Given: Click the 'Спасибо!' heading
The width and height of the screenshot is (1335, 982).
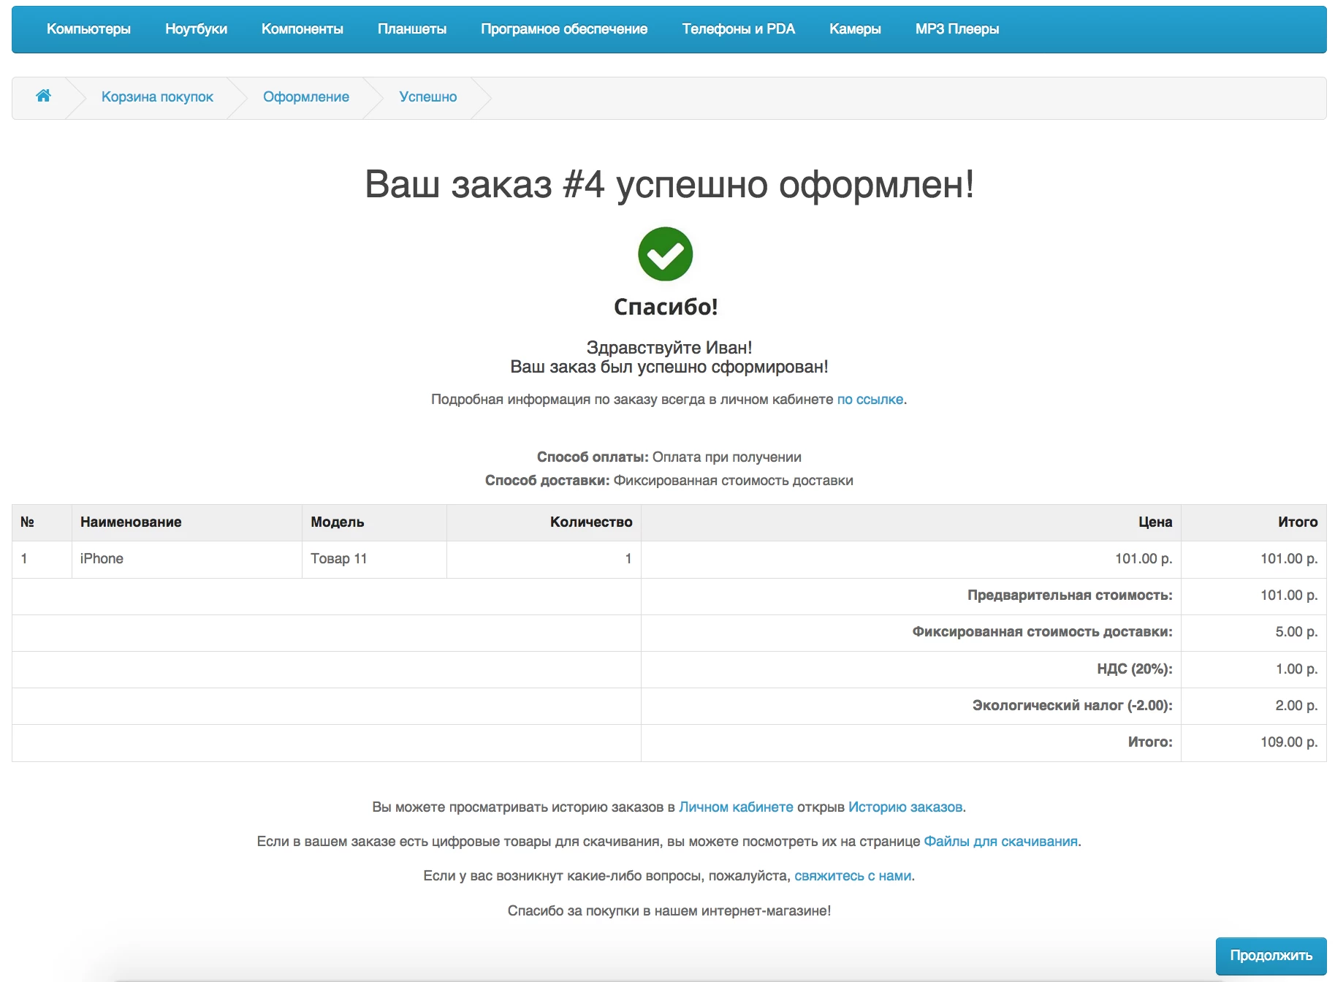Looking at the screenshot, I should pyautogui.click(x=666, y=307).
